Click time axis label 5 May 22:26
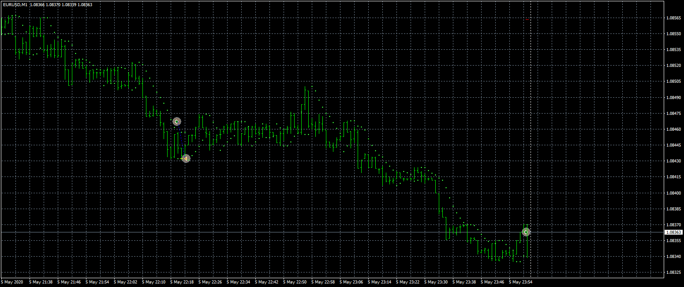 click(x=210, y=282)
